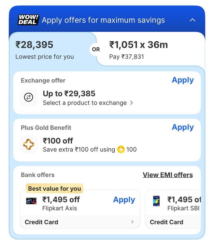Click the exchange arrows icon
The image size is (214, 246).
tap(29, 97)
